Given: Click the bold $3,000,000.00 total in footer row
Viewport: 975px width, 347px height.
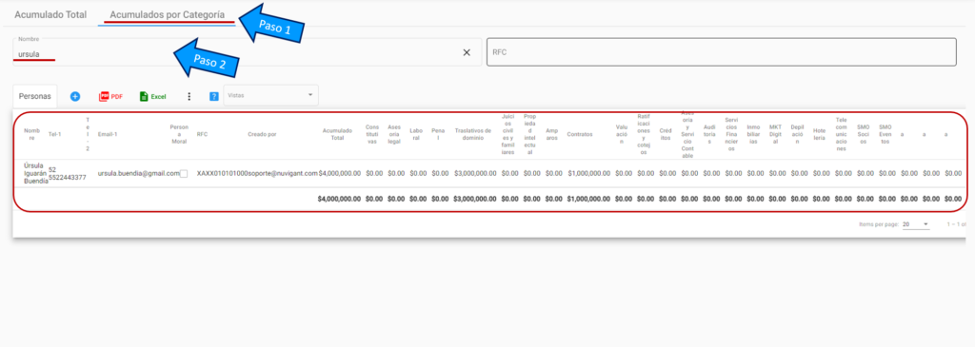Looking at the screenshot, I should [x=475, y=200].
